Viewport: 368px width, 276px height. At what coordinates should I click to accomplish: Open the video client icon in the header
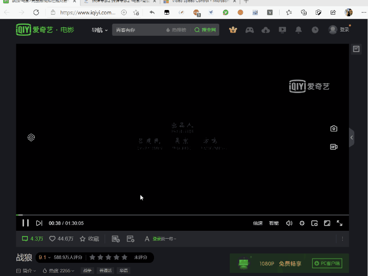tap(282, 30)
